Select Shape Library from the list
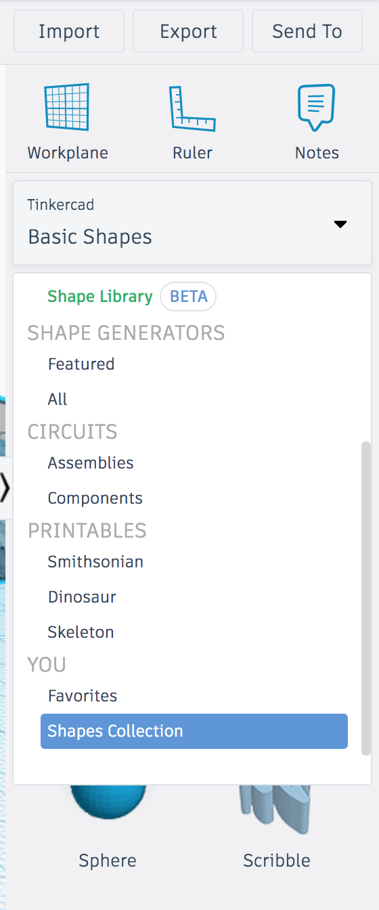 point(100,297)
